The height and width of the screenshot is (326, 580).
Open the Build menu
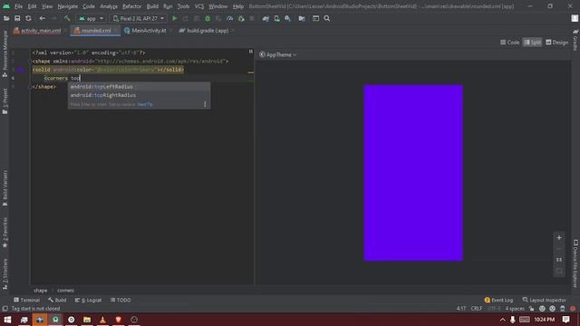pyautogui.click(x=152, y=6)
